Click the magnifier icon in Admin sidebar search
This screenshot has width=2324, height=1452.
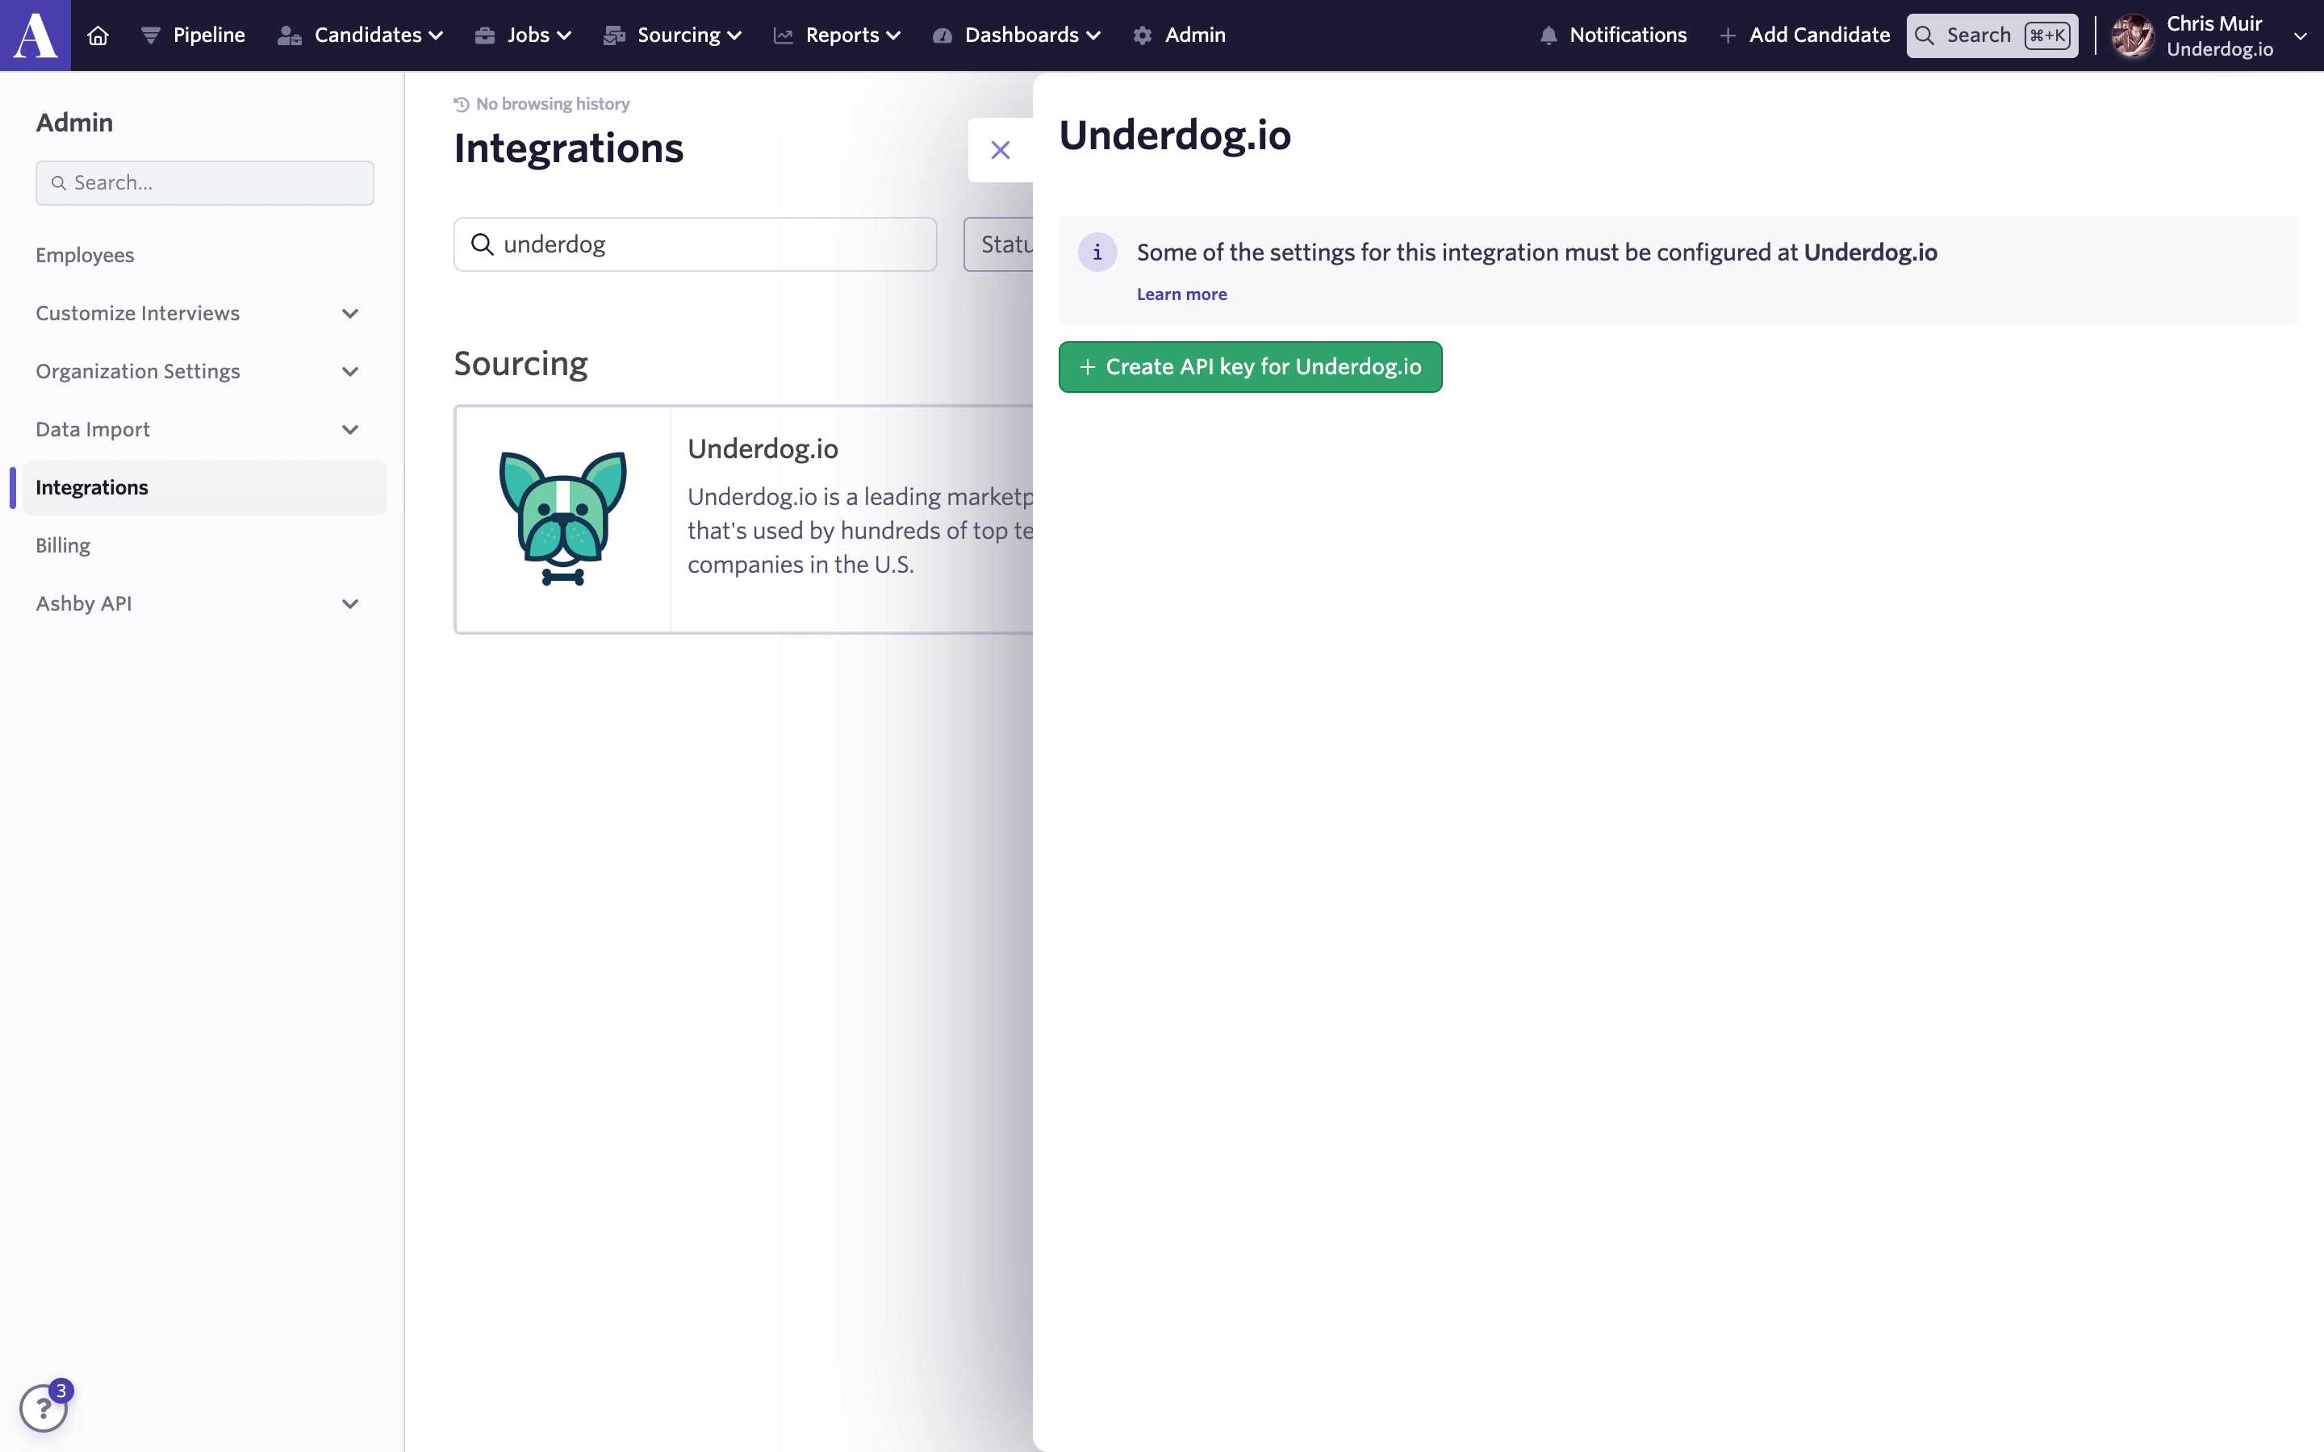[x=59, y=182]
